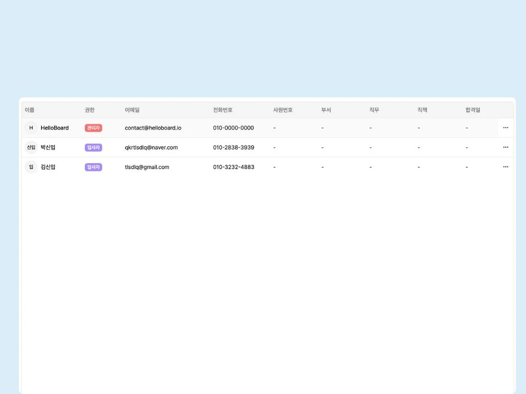Click the purple 입사자 badge for 박신입

pos(93,147)
